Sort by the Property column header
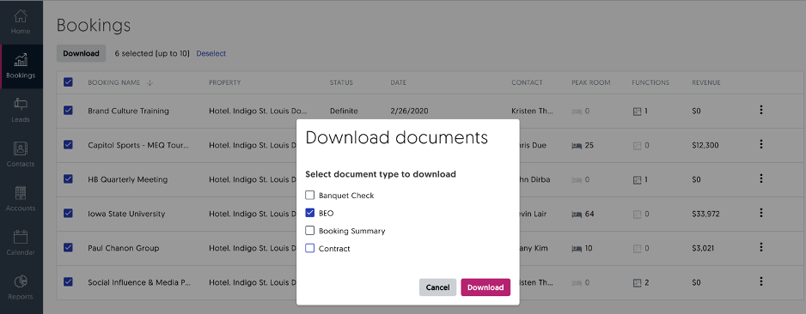 pyautogui.click(x=224, y=82)
